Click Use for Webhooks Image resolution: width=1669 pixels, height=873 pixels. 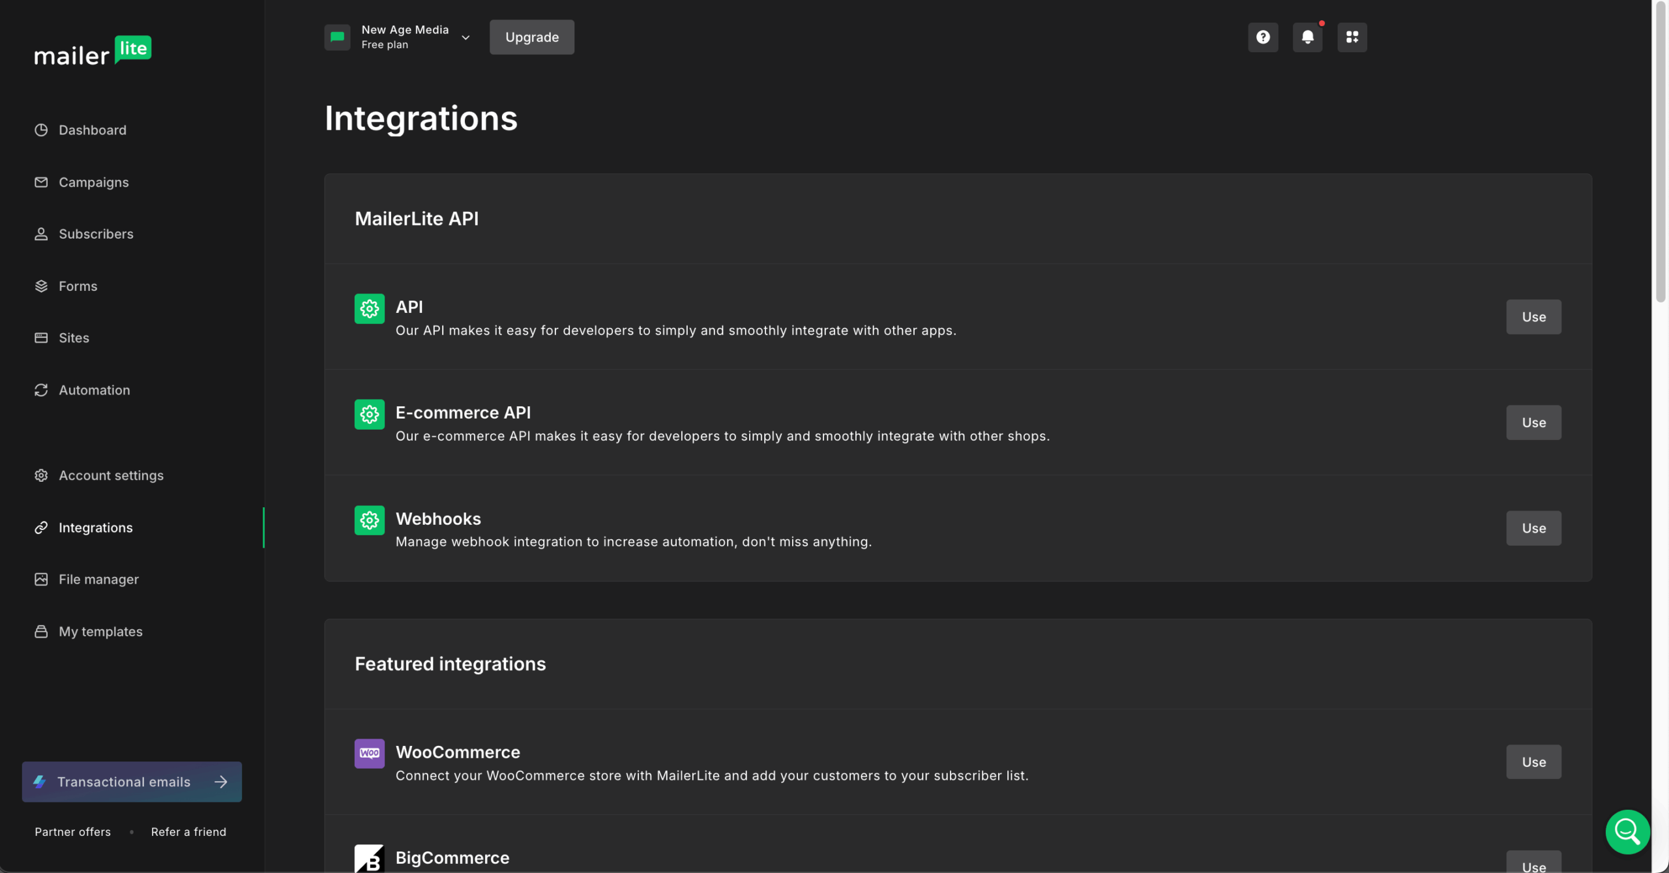pyautogui.click(x=1533, y=528)
